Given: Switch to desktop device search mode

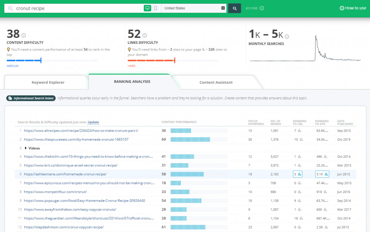Looking at the screenshot, I should [x=147, y=8].
